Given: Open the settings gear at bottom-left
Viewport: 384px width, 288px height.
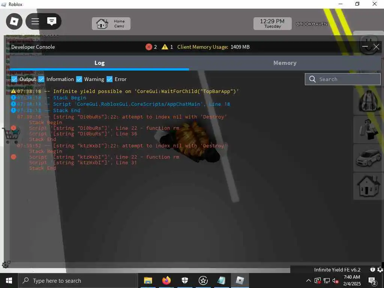Looking at the screenshot, I should pyautogui.click(x=6, y=264).
